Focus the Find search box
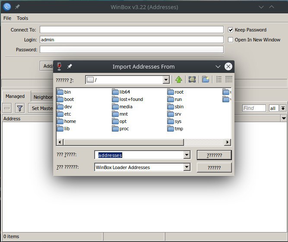 (x=254, y=108)
